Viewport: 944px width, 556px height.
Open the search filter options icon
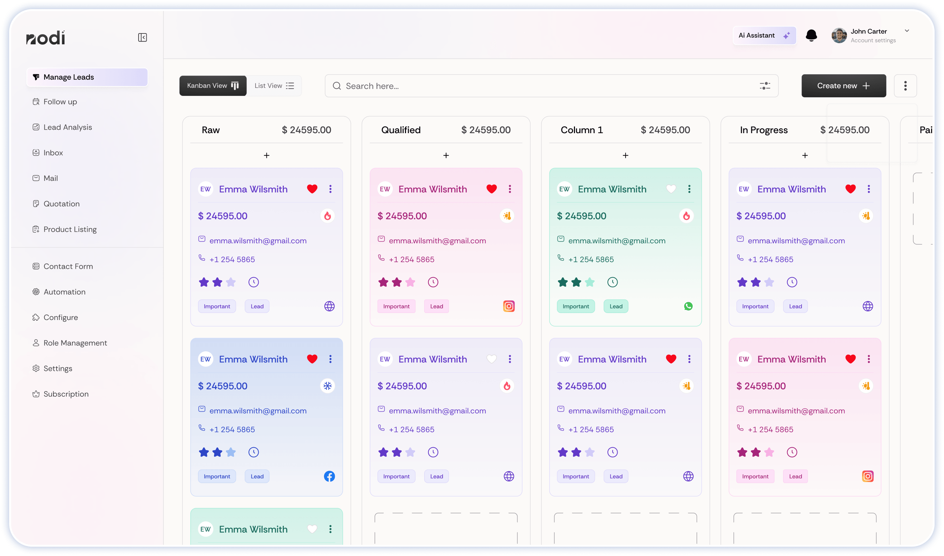pos(764,86)
